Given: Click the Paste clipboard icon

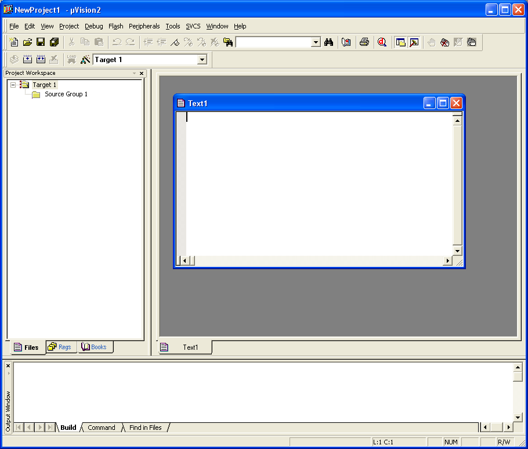Looking at the screenshot, I should coord(99,42).
